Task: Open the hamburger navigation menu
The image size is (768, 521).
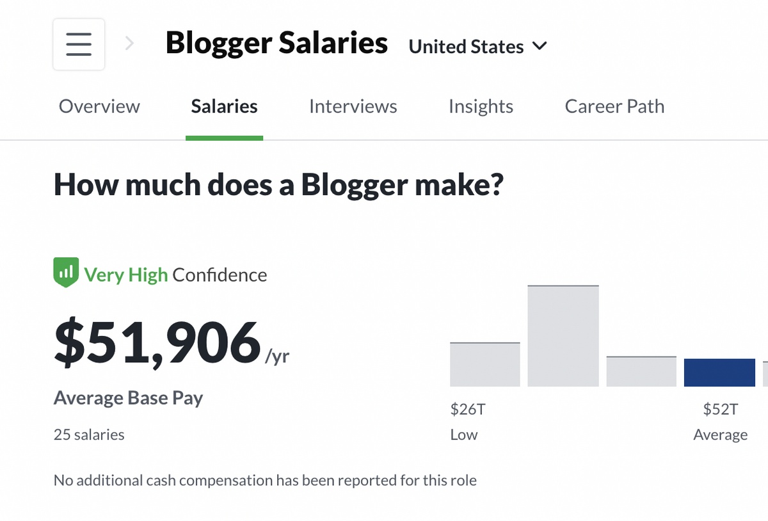Action: click(x=78, y=44)
